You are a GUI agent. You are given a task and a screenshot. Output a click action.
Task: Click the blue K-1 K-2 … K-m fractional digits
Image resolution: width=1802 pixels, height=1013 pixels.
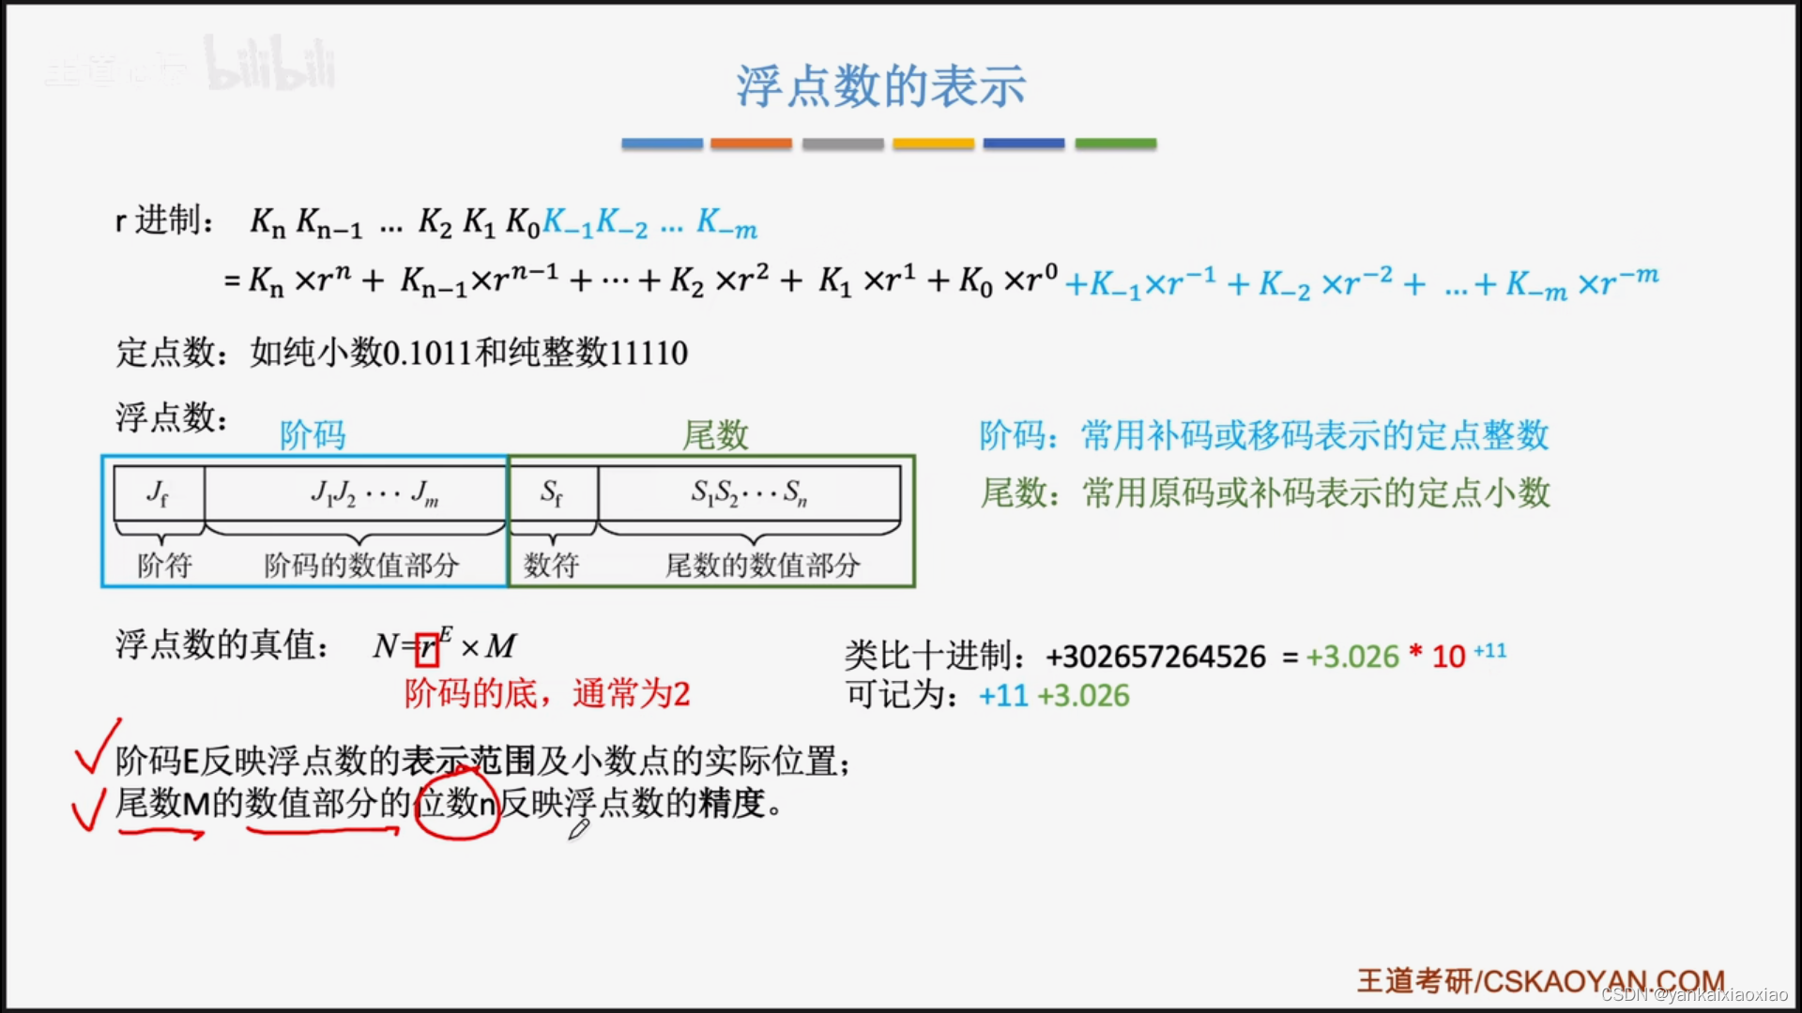pos(649,223)
